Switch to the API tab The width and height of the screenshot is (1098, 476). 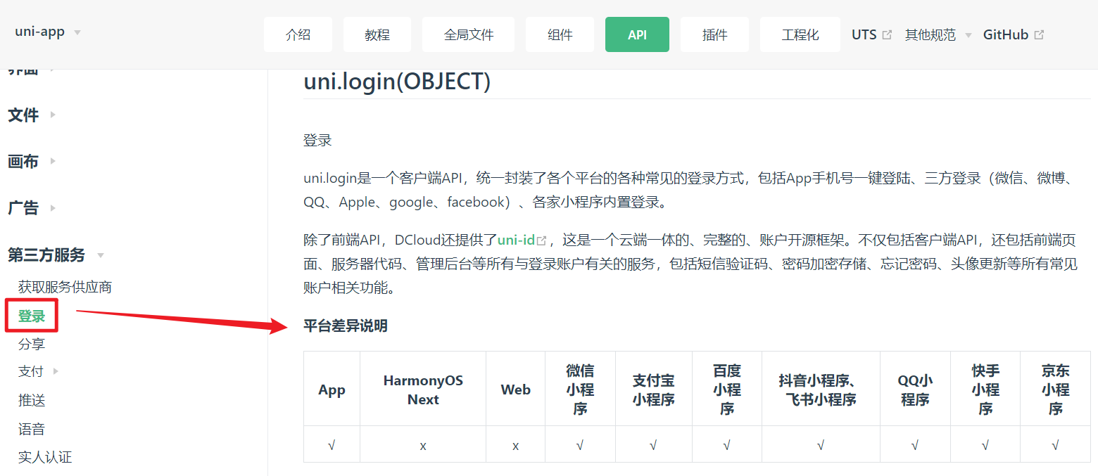pos(636,34)
